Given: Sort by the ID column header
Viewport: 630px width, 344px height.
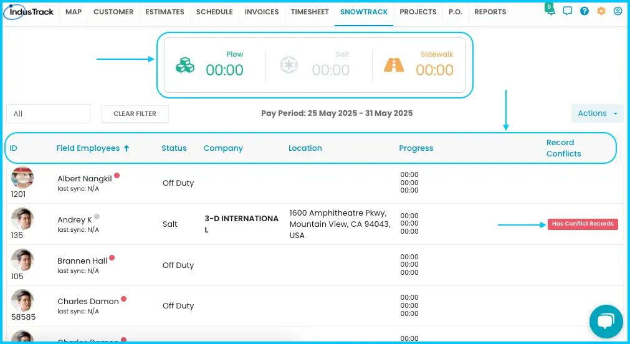Looking at the screenshot, I should 13,148.
